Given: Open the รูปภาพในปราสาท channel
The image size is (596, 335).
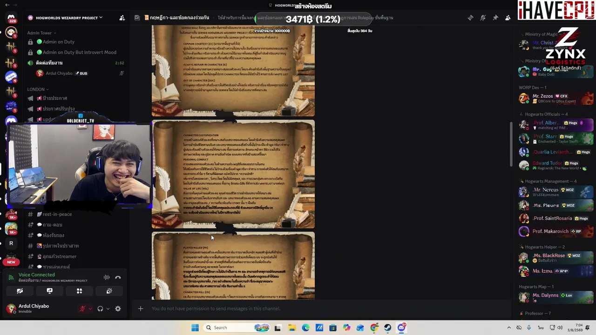Looking at the screenshot, I should coord(75,246).
